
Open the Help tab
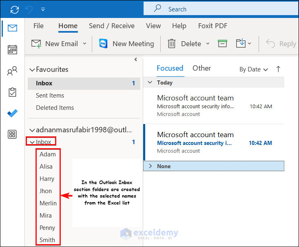coord(179,26)
